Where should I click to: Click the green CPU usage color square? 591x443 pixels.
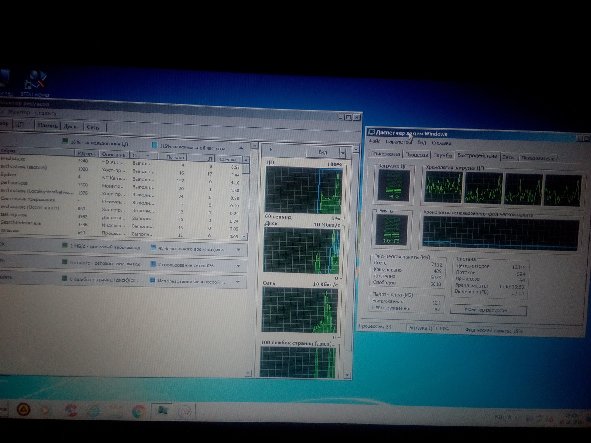click(65, 141)
